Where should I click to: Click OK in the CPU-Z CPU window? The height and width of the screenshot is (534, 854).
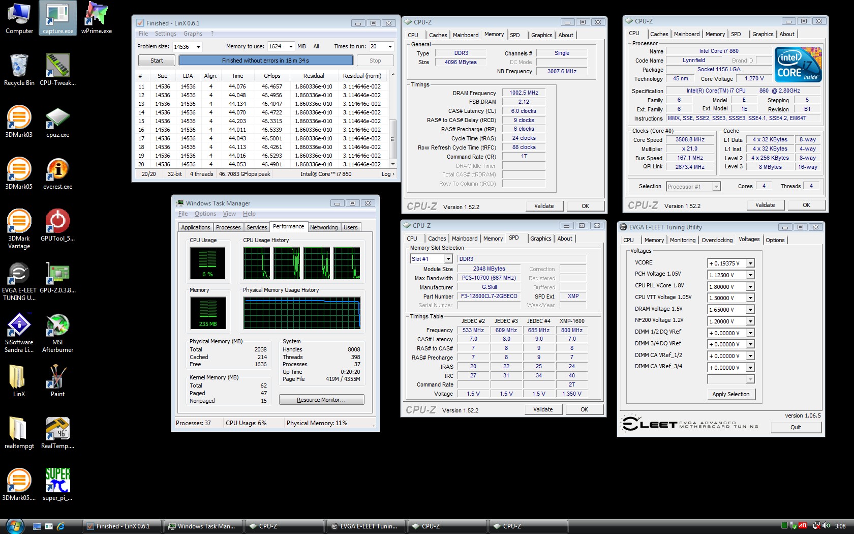pos(806,205)
